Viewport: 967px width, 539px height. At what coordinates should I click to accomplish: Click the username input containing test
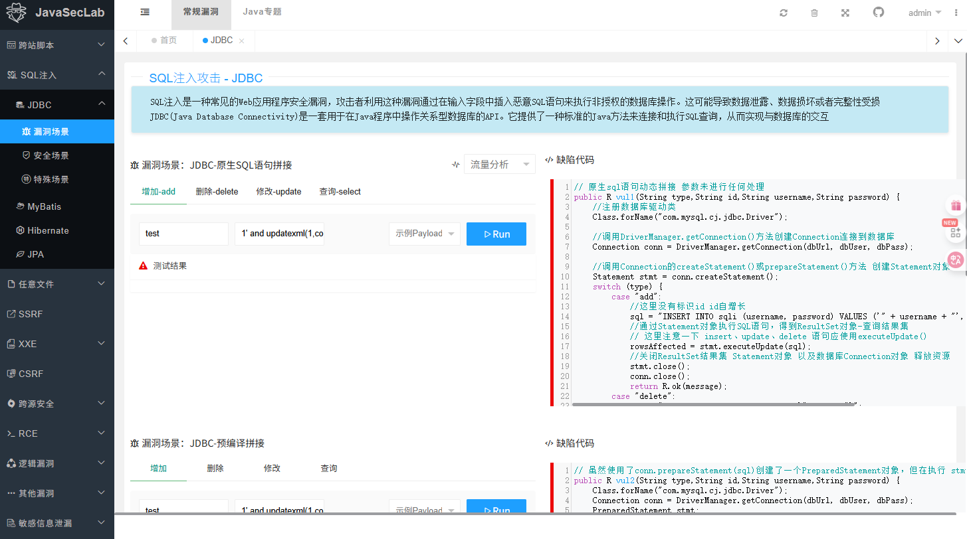[183, 234]
